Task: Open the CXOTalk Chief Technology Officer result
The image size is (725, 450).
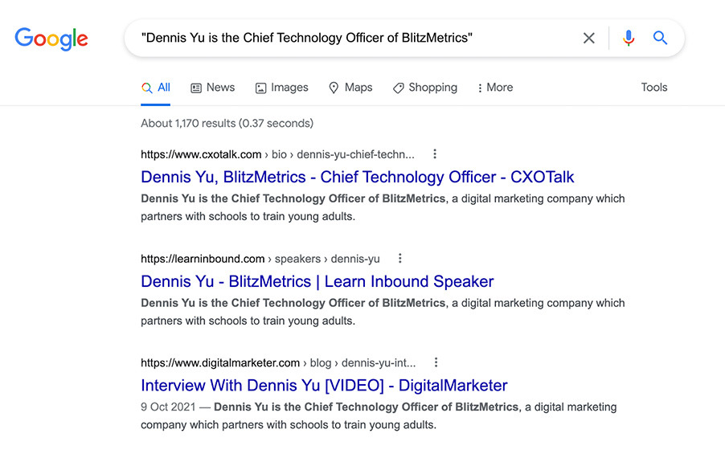Action: (358, 177)
